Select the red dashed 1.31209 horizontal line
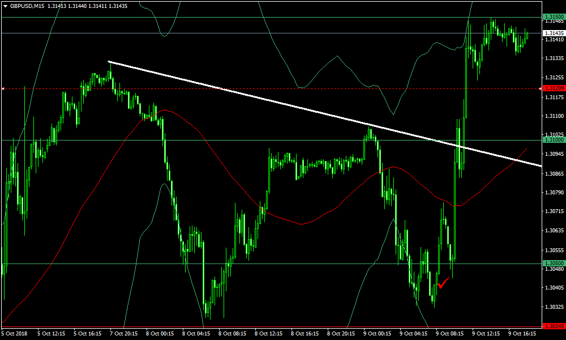The image size is (566, 340). (x=272, y=88)
